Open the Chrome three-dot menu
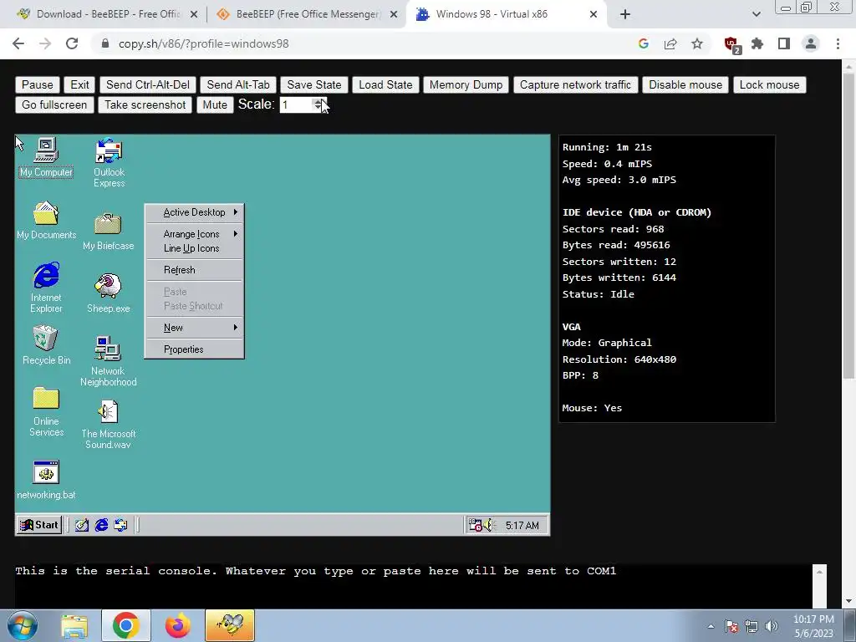This screenshot has width=856, height=642. point(838,43)
